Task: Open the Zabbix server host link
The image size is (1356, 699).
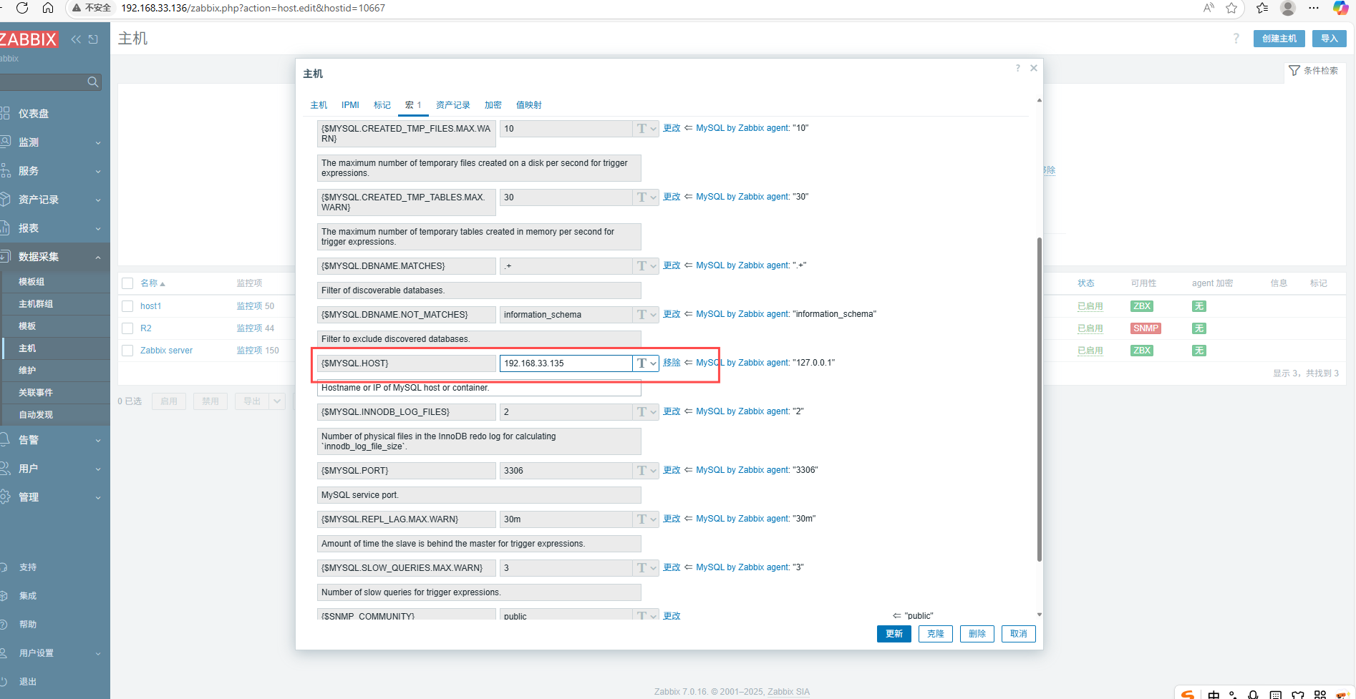Action: (x=166, y=351)
